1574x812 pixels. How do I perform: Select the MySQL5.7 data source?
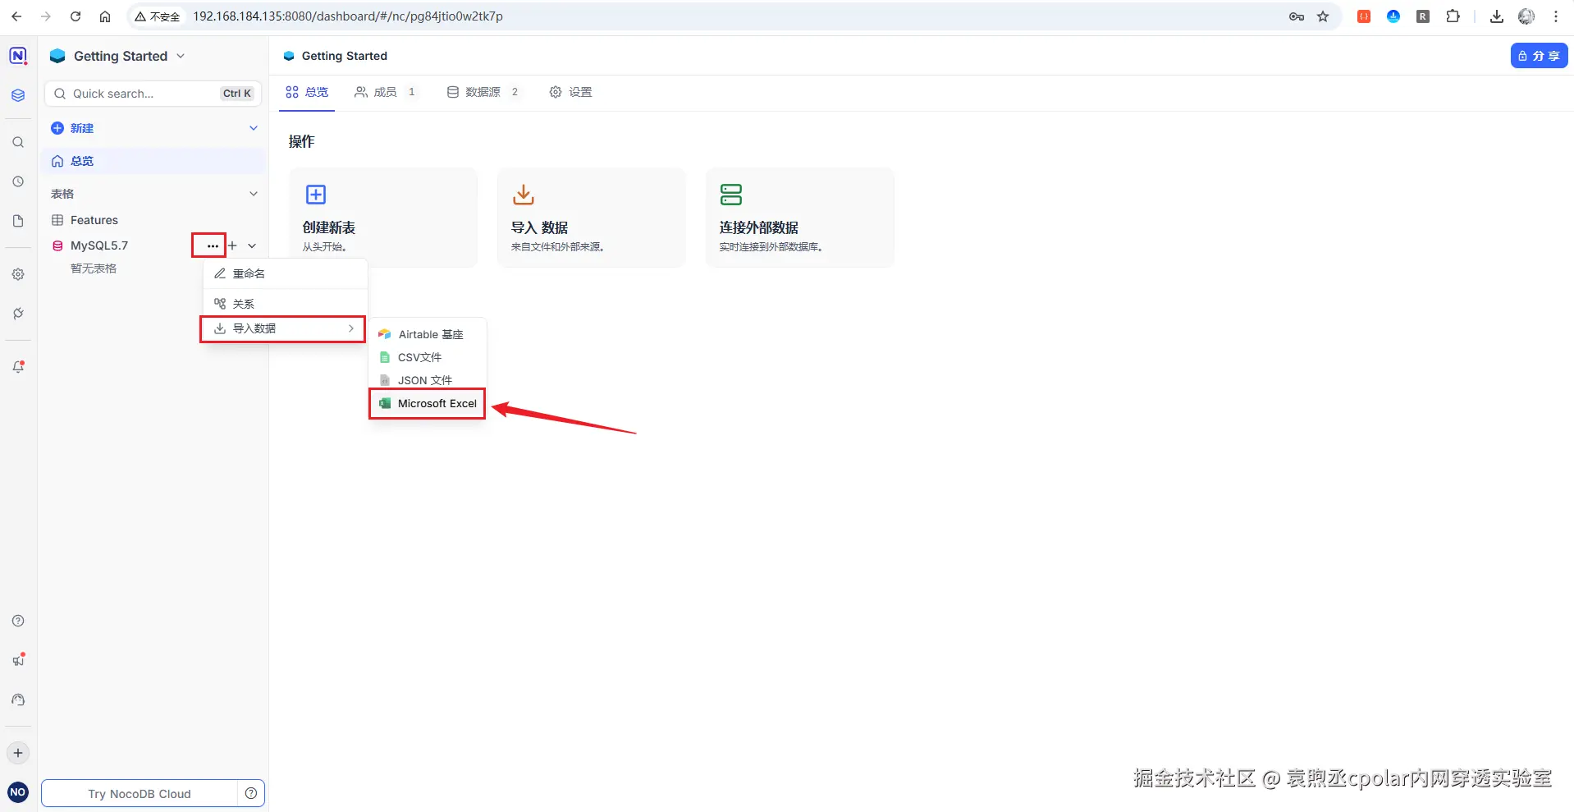[99, 245]
